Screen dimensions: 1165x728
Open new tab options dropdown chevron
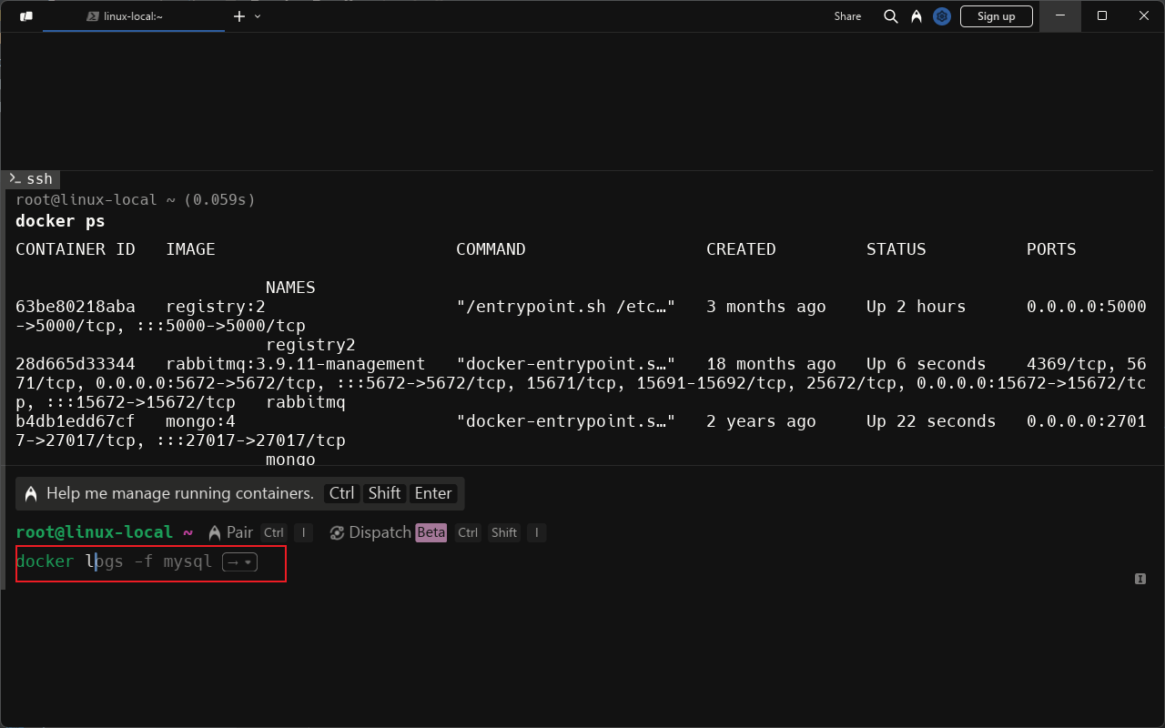pos(258,16)
